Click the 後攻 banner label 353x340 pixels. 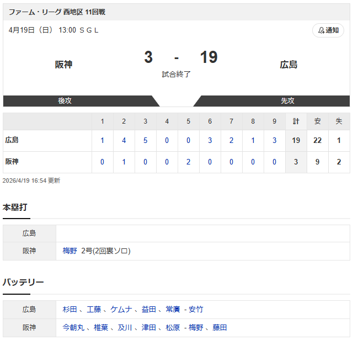coord(65,100)
